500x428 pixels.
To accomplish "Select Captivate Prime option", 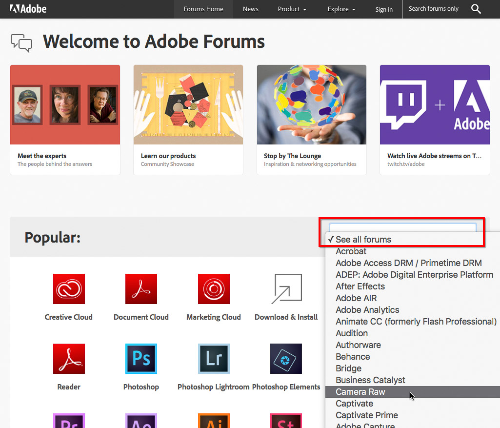I will coord(413,415).
